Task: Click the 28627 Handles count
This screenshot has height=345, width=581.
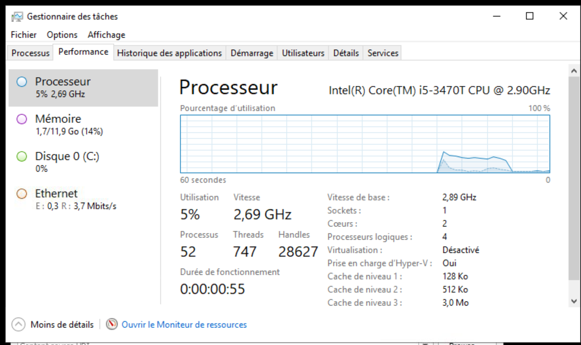Action: click(x=298, y=252)
